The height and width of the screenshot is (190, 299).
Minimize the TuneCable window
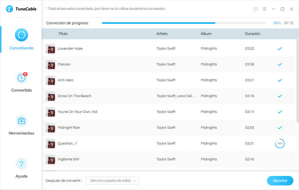273,9
